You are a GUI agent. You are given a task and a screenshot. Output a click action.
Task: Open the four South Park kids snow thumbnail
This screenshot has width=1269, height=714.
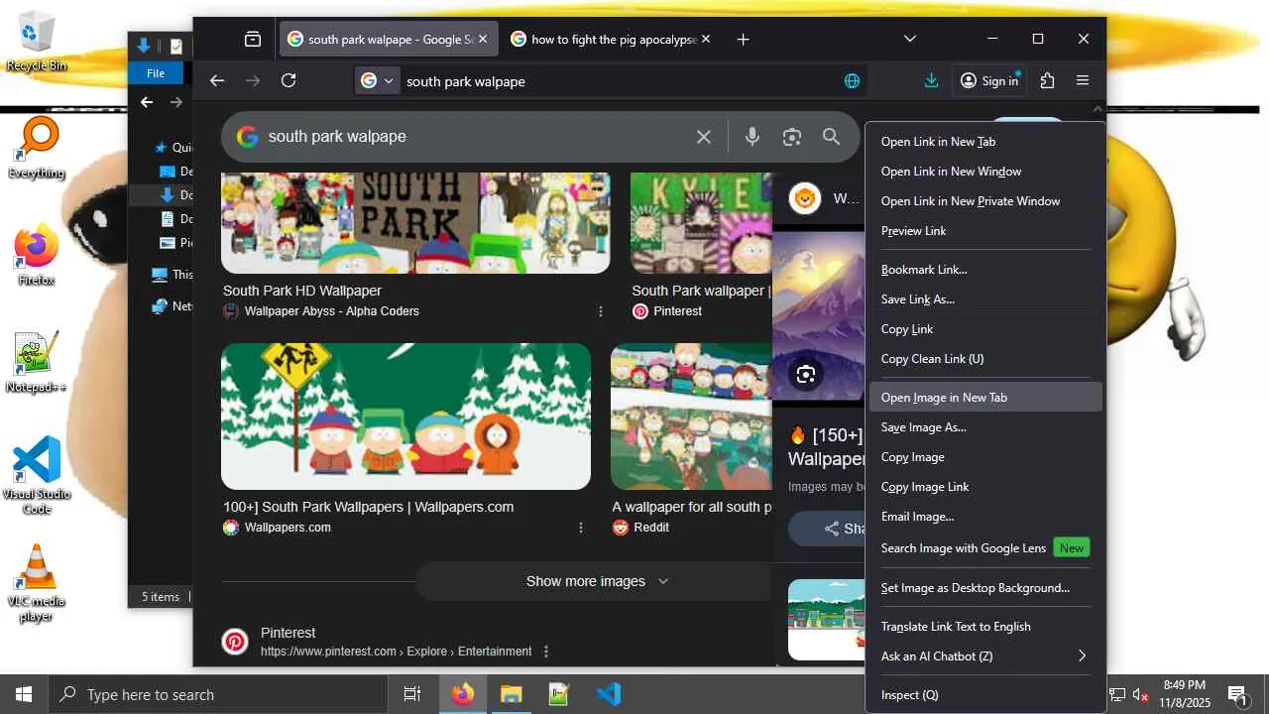pos(405,416)
